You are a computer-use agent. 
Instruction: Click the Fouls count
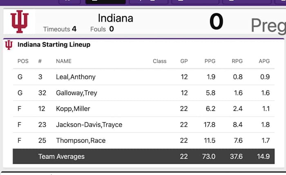click(x=112, y=29)
